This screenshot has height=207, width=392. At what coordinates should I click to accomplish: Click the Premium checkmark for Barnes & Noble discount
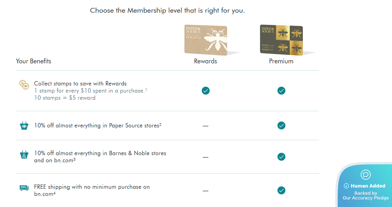coord(281,157)
